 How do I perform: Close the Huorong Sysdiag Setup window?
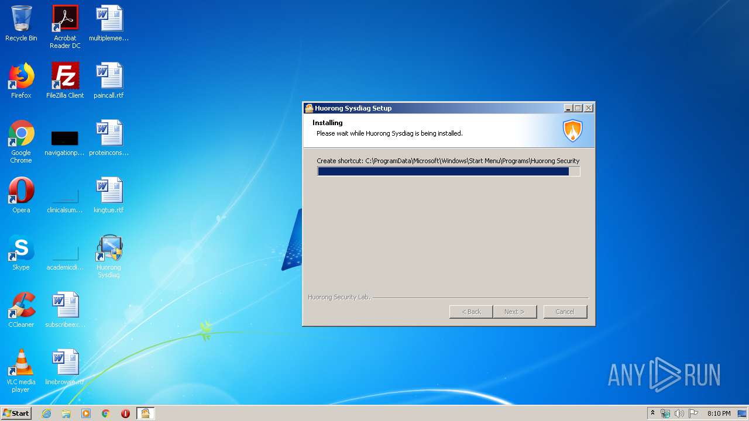pos(589,108)
